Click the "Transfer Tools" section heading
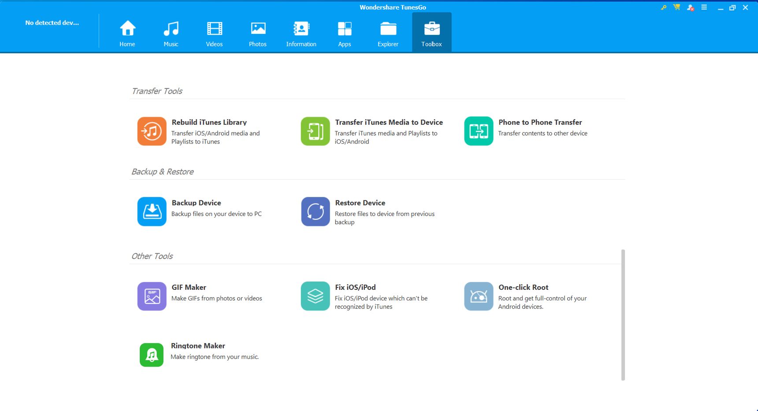 click(x=157, y=91)
